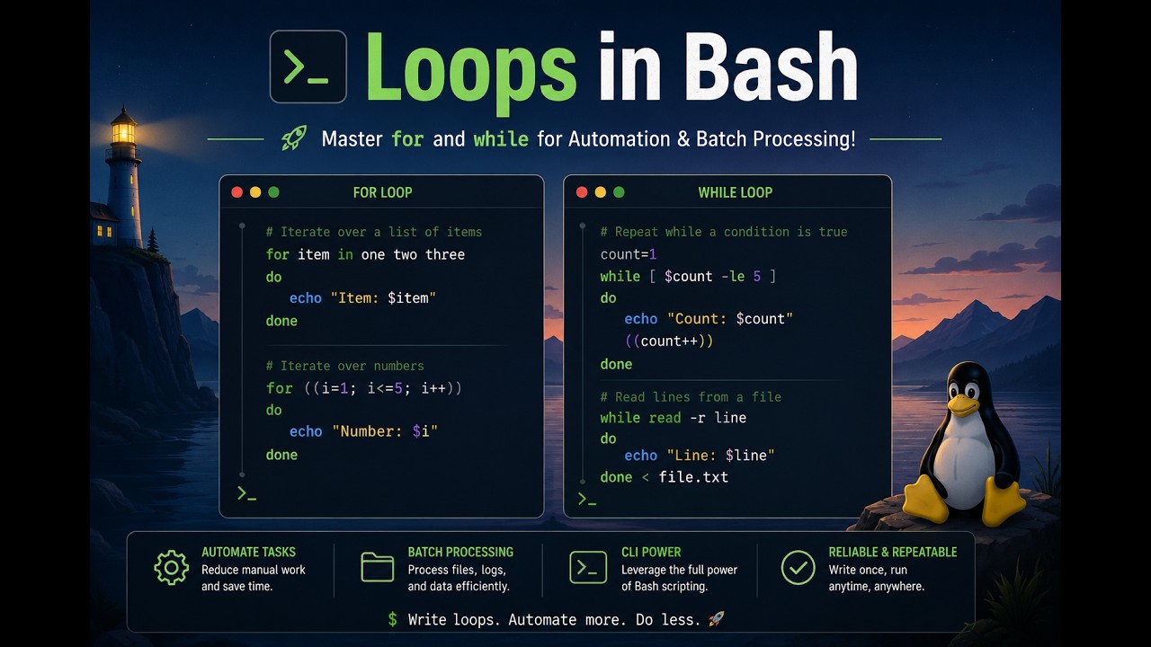Screen dimensions: 1151x647
Task: Click the echo "Number: $i" line
Action: click(363, 431)
